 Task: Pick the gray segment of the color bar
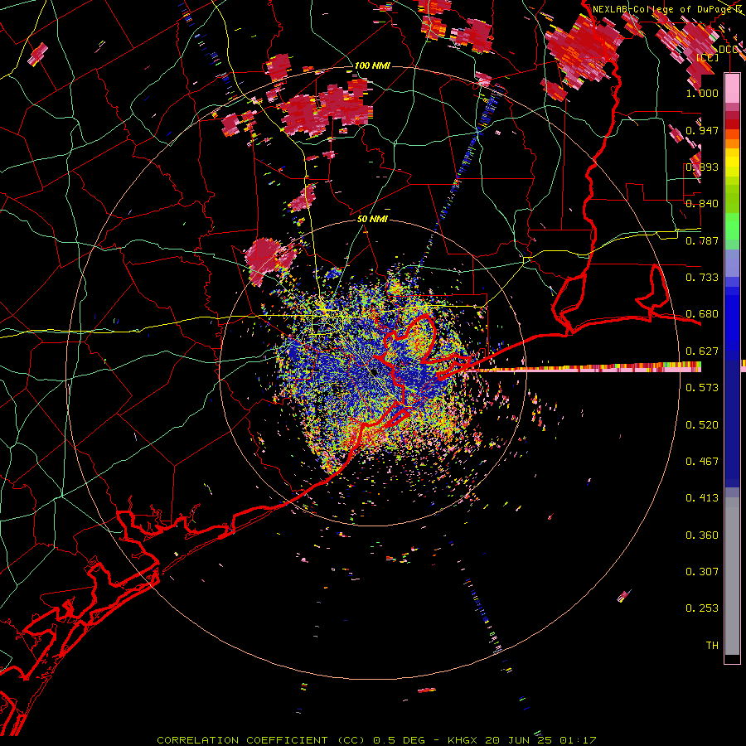pos(732,576)
